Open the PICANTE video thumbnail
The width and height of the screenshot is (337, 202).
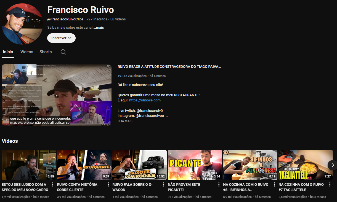195,165
